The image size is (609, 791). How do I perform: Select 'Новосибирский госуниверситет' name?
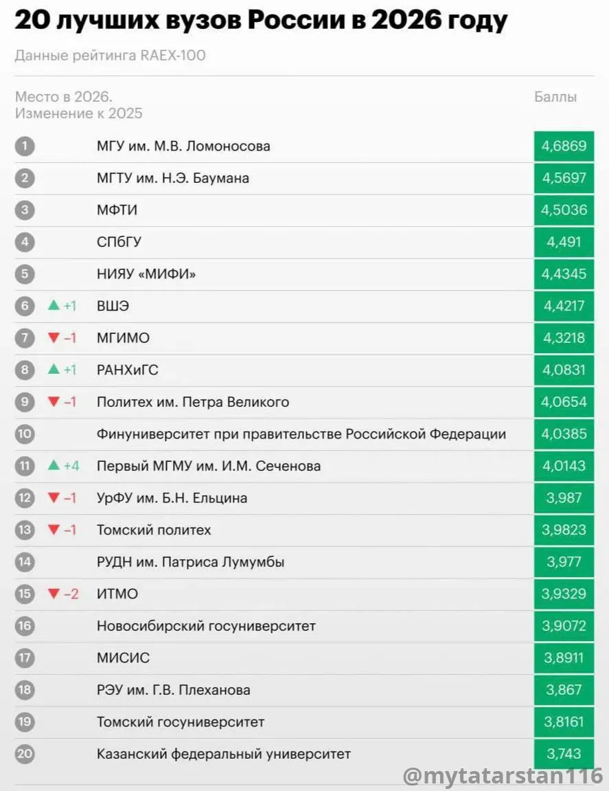pos(206,625)
